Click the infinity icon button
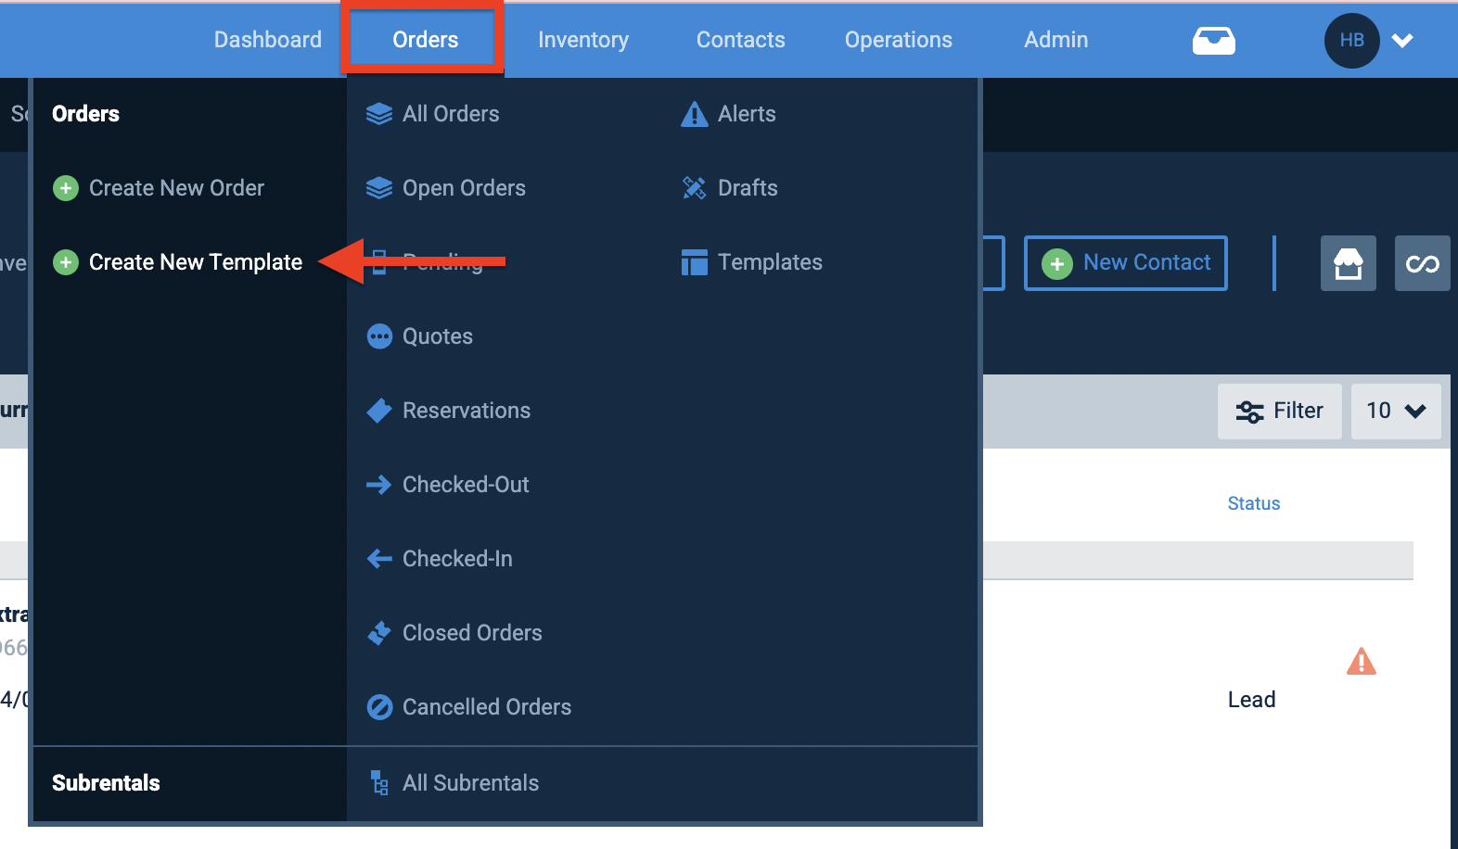The height and width of the screenshot is (849, 1458). 1422,263
